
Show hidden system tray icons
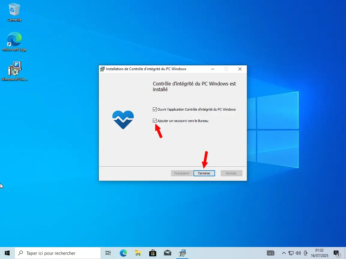284,253
